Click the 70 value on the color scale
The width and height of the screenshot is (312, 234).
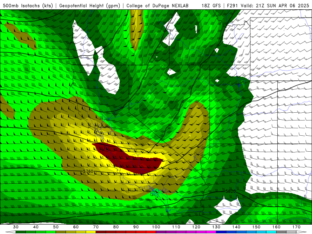pyautogui.click(x=96, y=227)
